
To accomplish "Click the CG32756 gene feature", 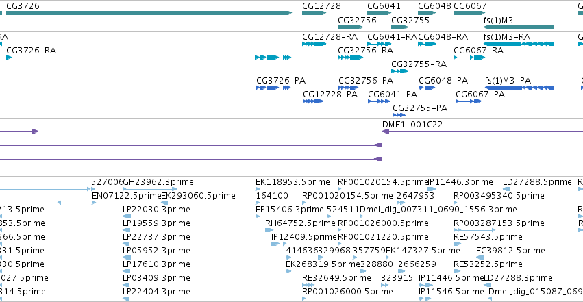I will [x=351, y=27].
